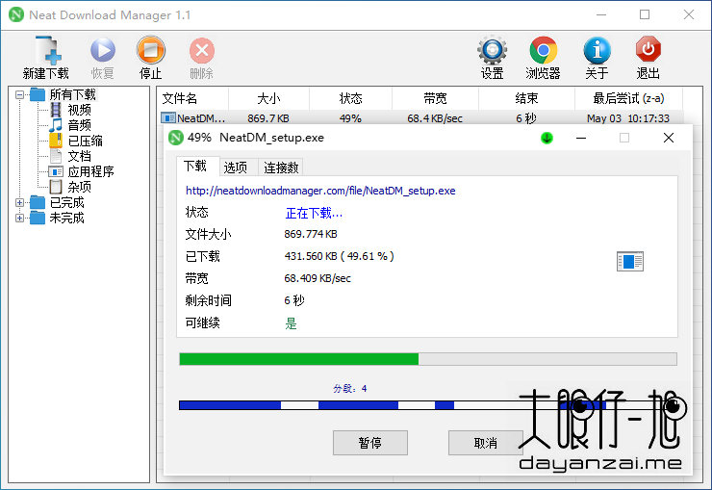Open 设置 (settings) gear icon

[x=493, y=50]
